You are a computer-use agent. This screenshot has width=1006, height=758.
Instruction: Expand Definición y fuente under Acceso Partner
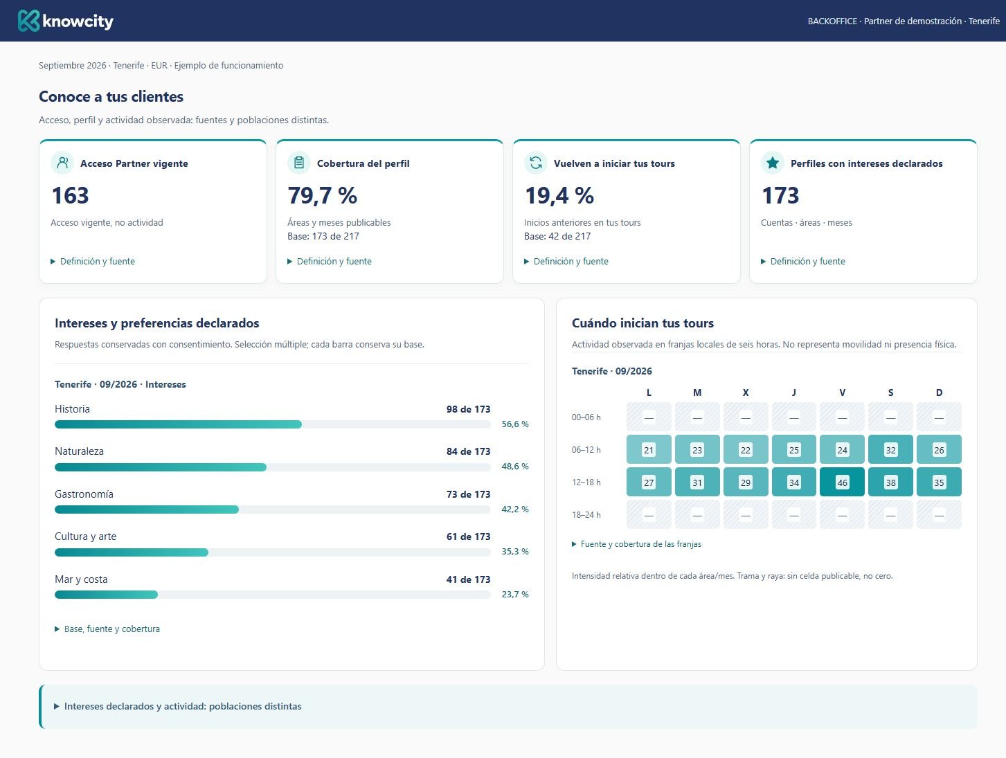93,261
